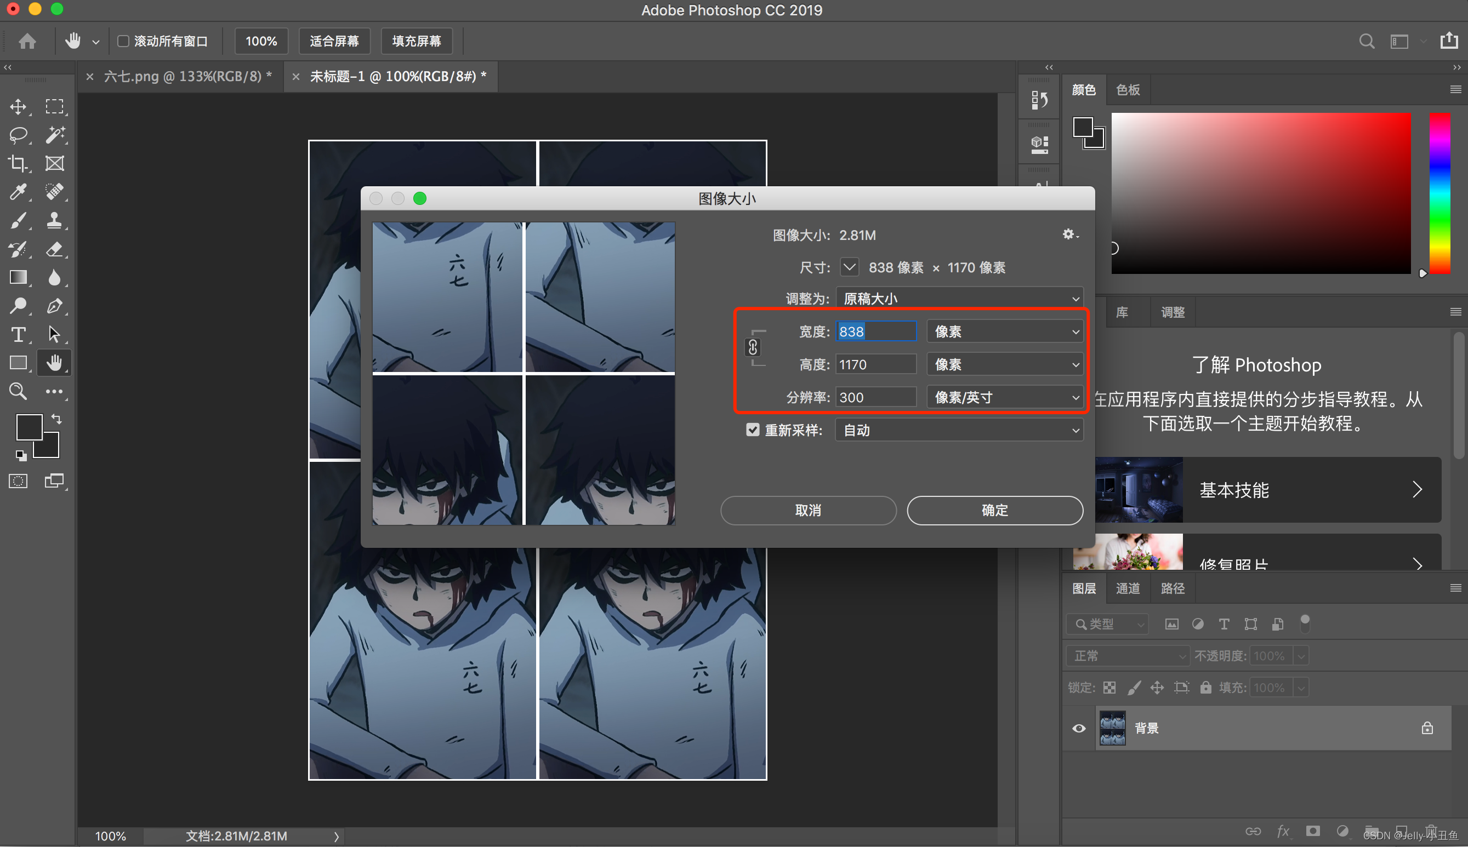Screen dimensions: 1468x847
Task: Select the Eyedropper tool
Action: (18, 191)
